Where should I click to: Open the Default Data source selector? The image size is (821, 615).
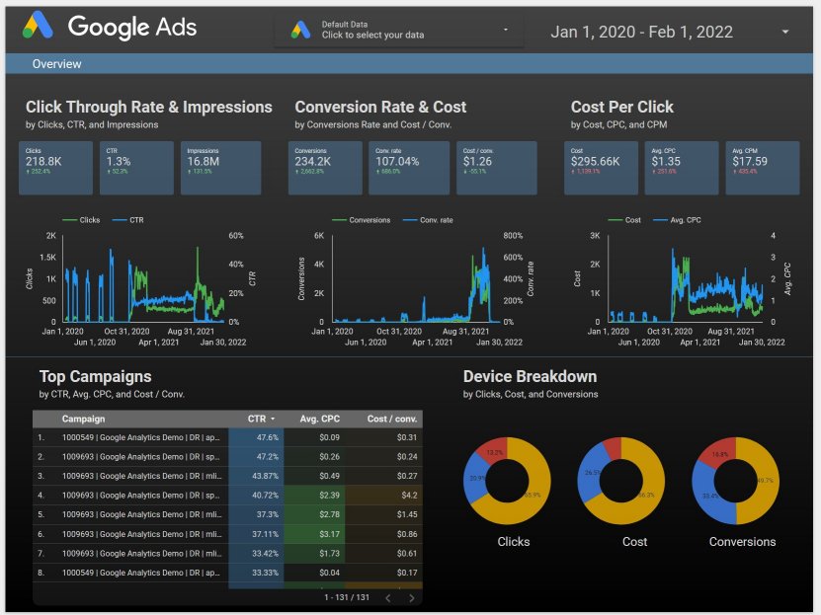pyautogui.click(x=399, y=30)
